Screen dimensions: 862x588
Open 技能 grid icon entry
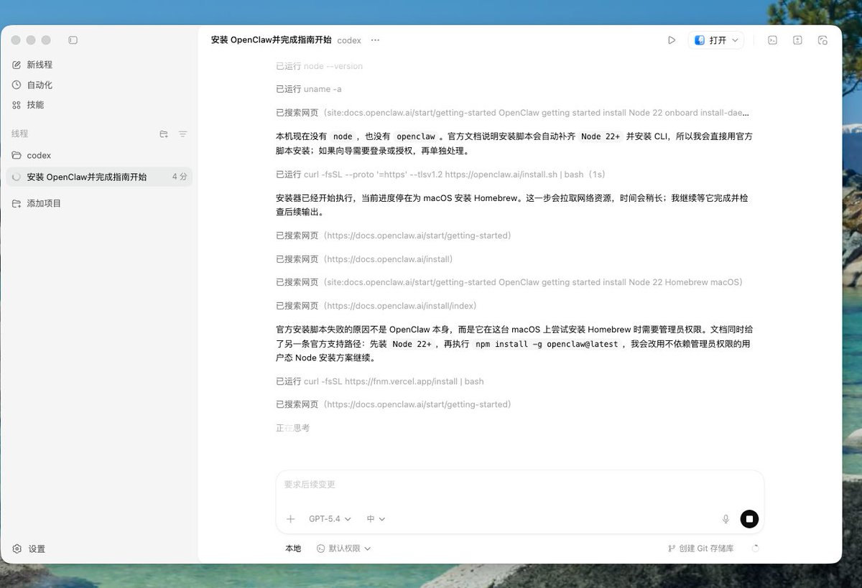17,105
